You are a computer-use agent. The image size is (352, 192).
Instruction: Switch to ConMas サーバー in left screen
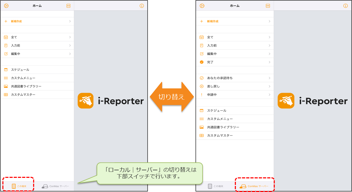point(55,186)
